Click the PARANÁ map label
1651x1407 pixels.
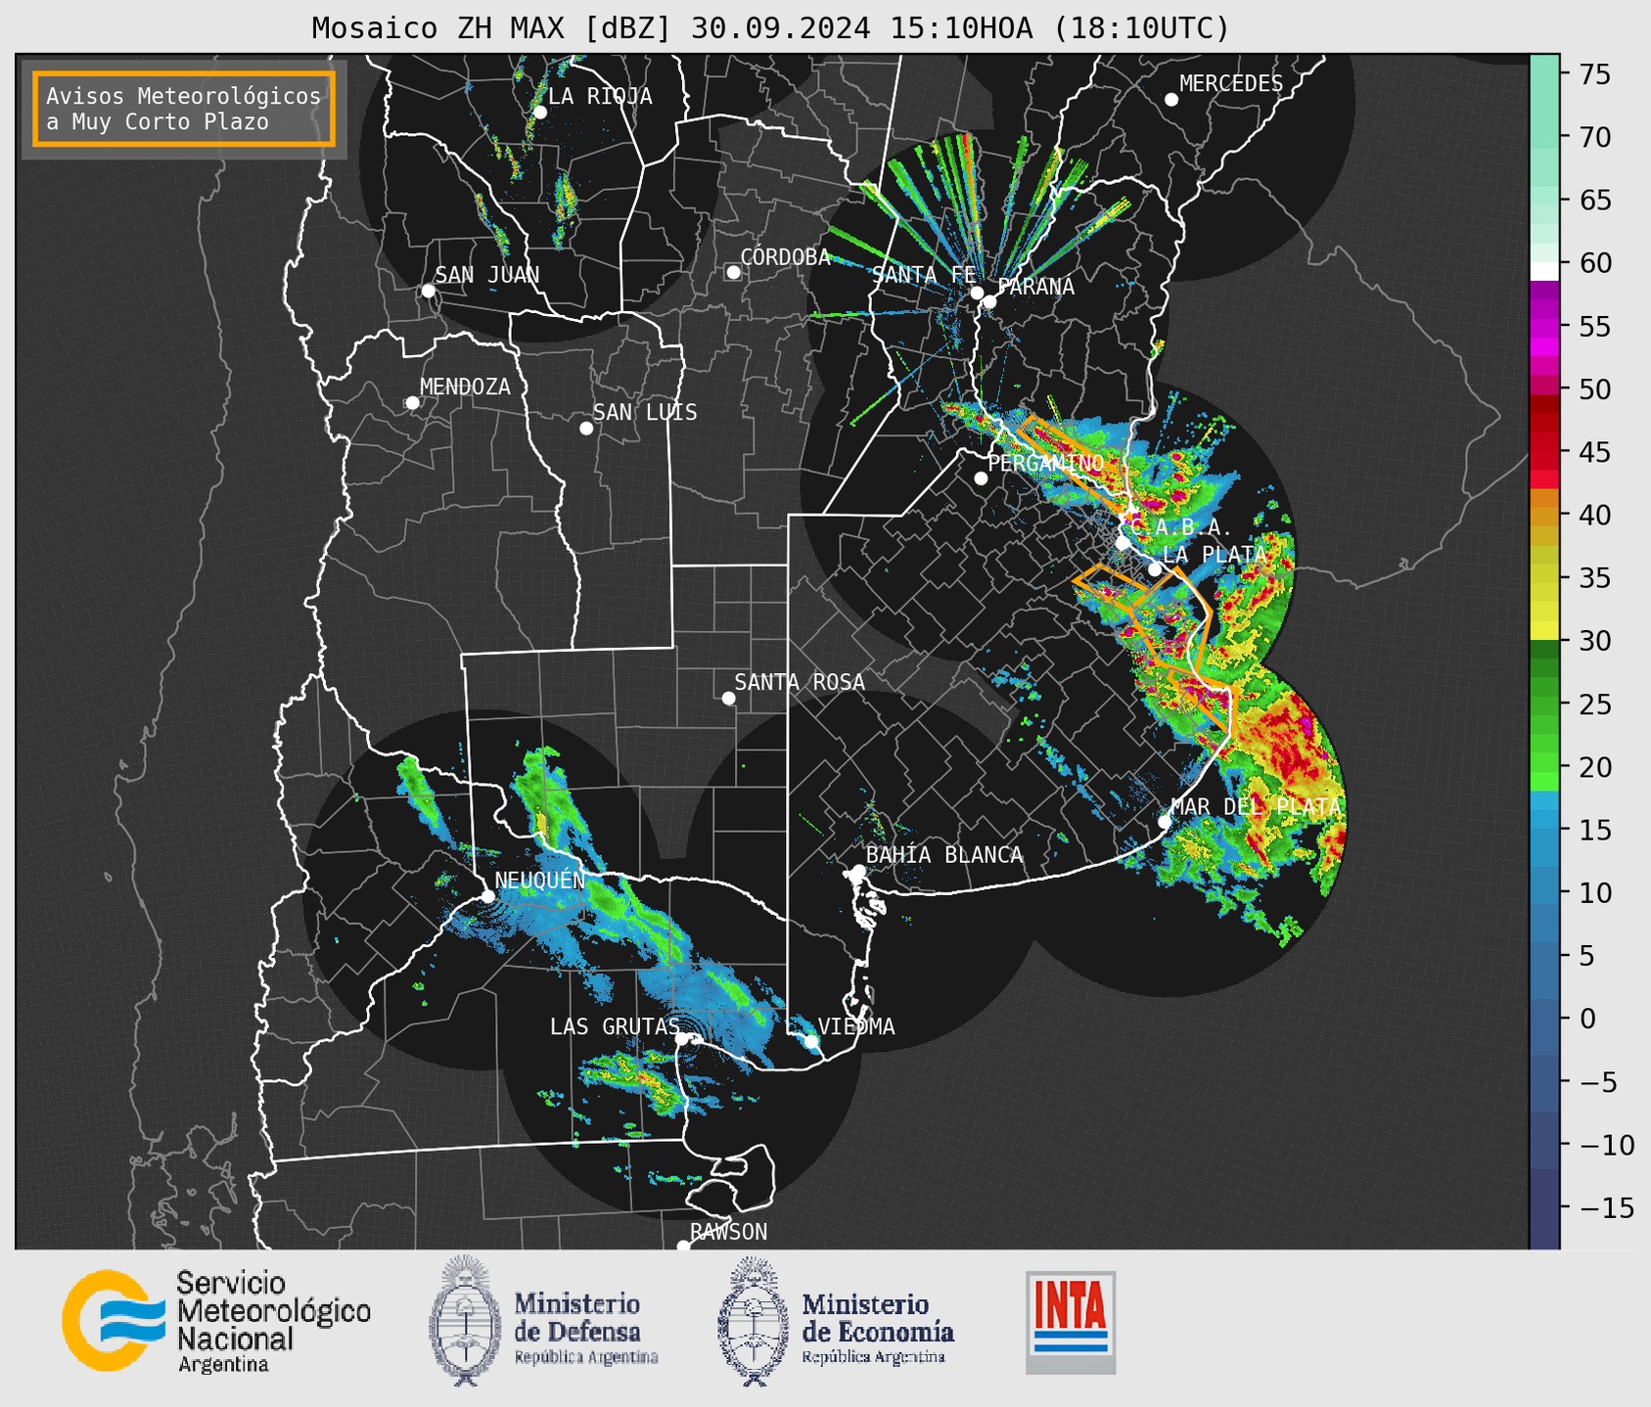point(1035,286)
